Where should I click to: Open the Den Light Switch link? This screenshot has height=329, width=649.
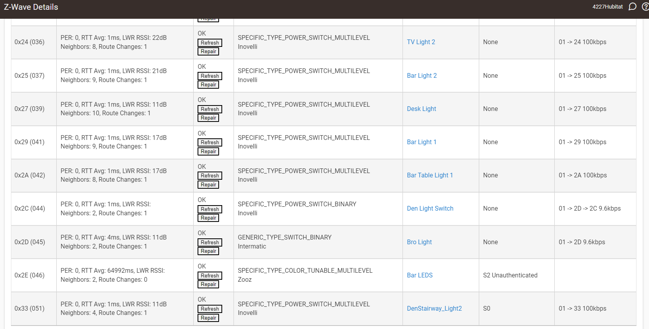(430, 208)
